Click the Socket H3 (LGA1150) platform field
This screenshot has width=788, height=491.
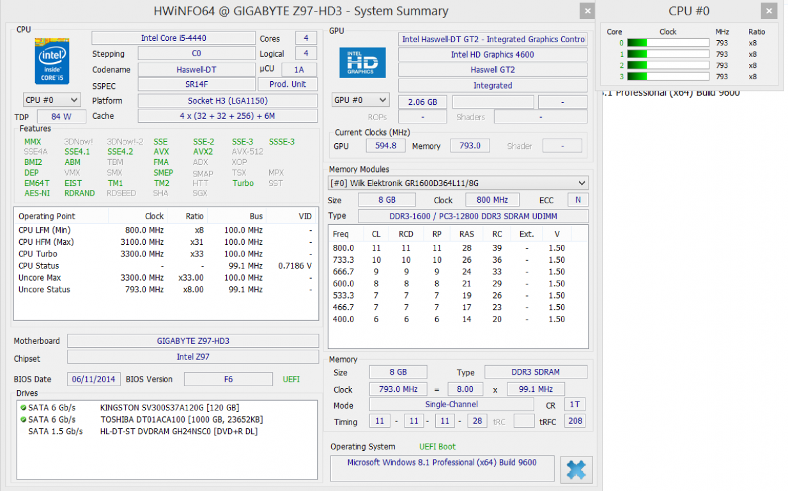228,100
